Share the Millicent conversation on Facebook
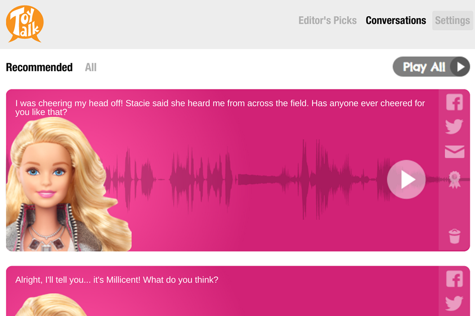 pos(455,279)
